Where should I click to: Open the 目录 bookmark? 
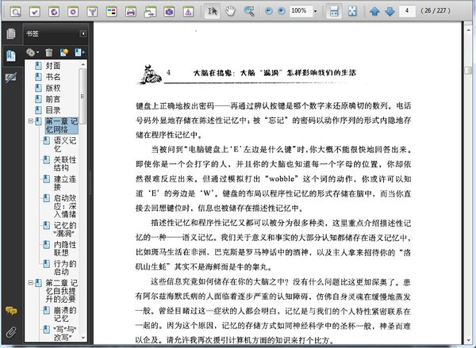pyautogui.click(x=52, y=110)
